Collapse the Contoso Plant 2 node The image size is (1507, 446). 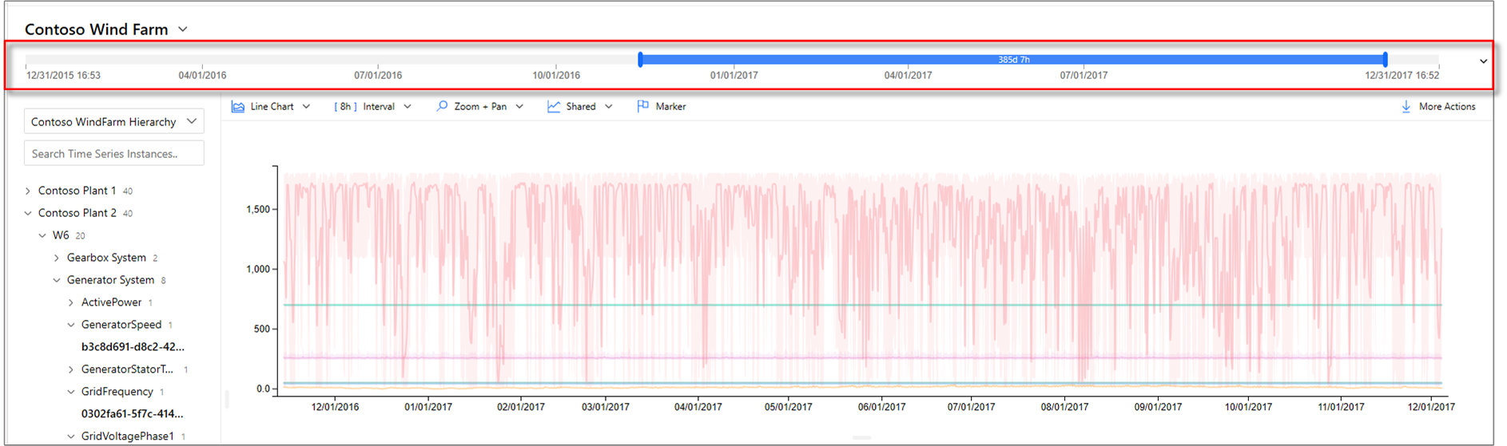(28, 213)
